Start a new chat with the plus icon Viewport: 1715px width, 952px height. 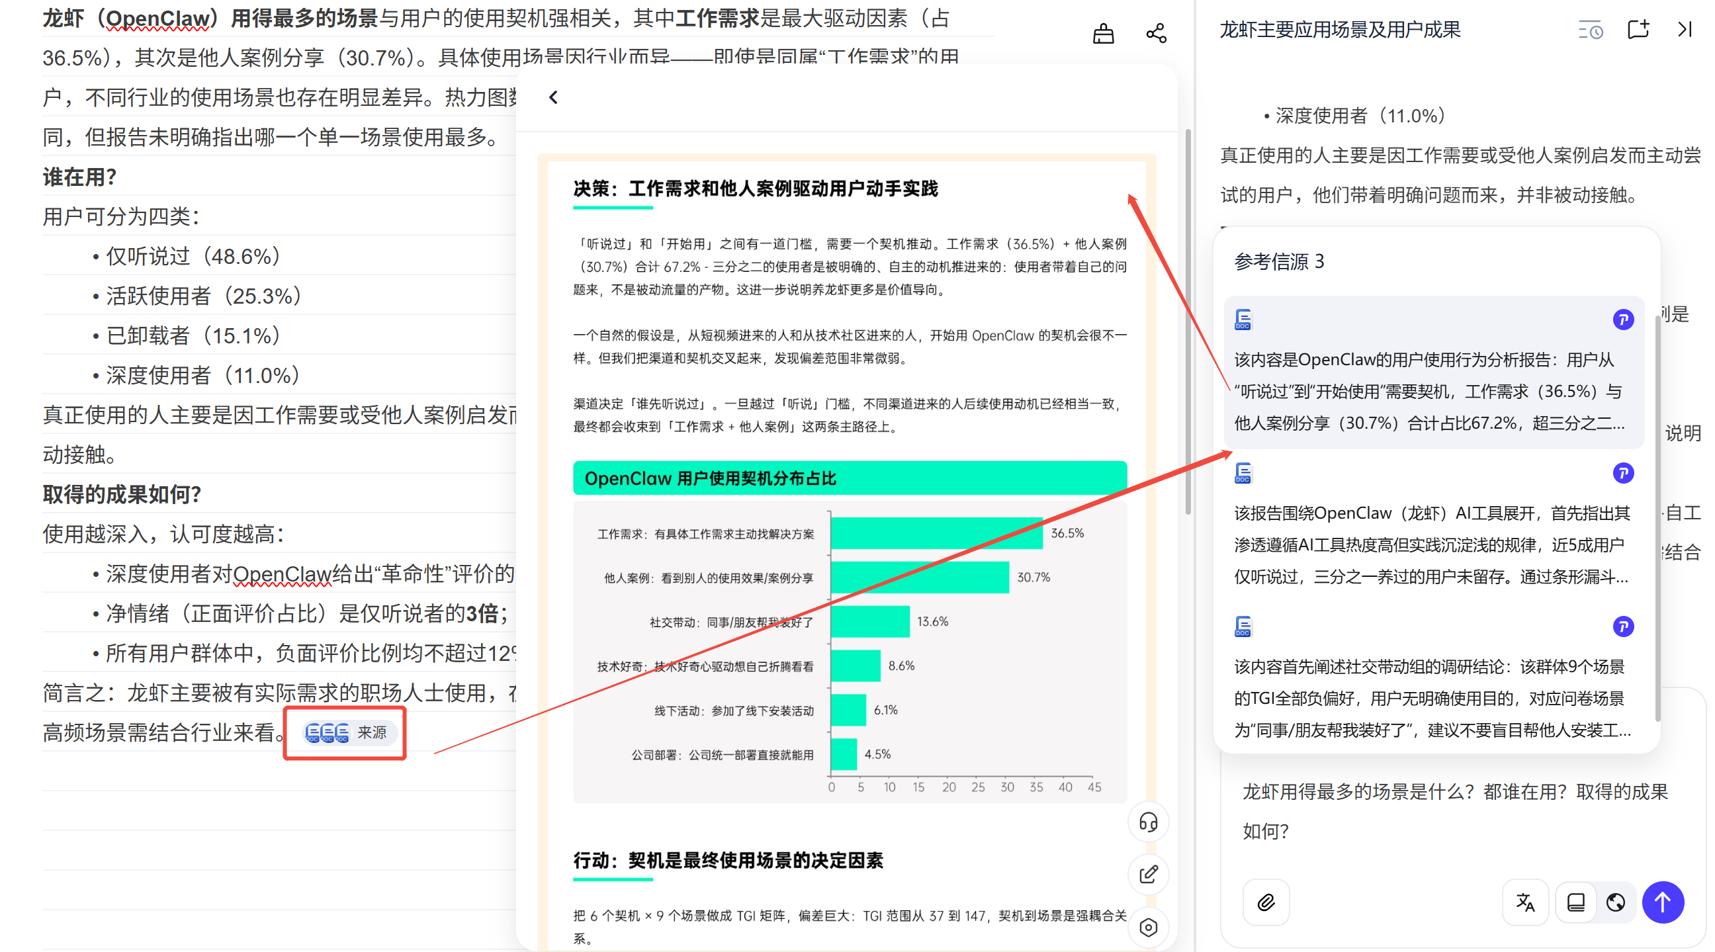point(1638,29)
